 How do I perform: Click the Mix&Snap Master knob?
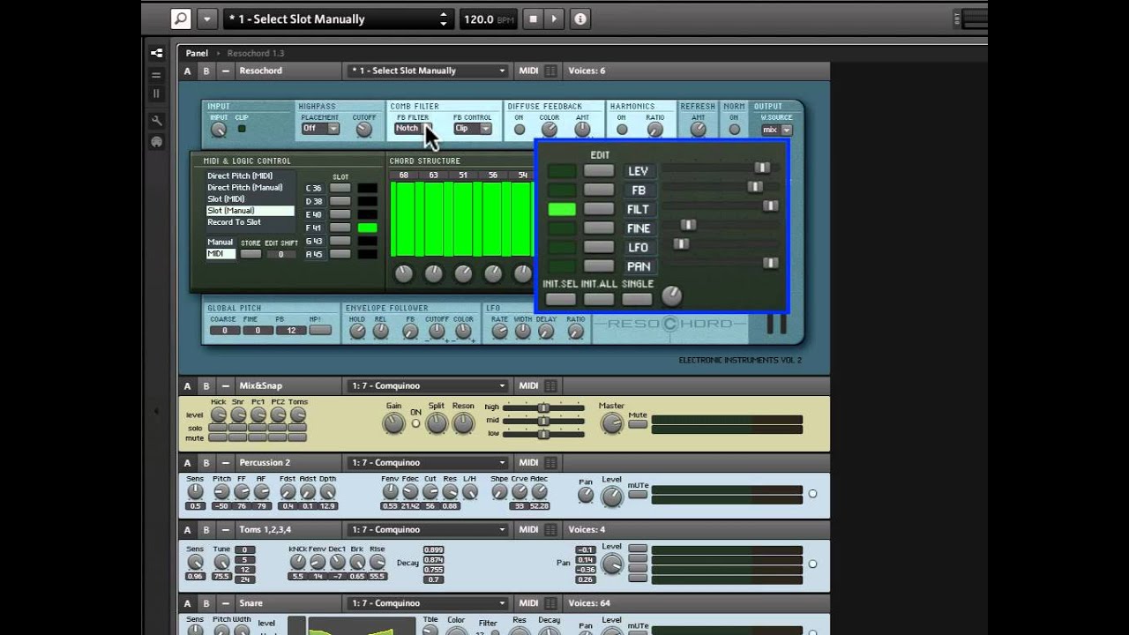[x=611, y=425]
